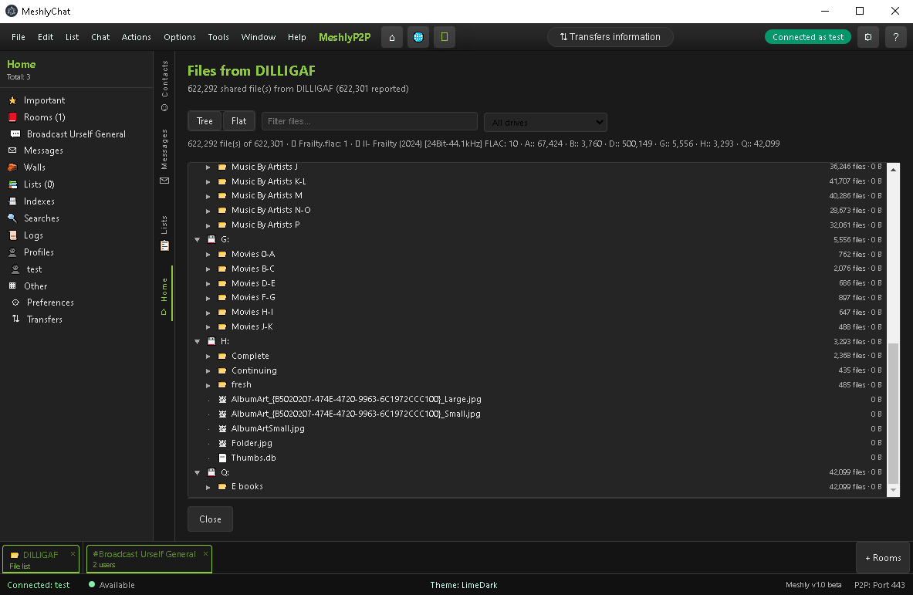Open settings gear next to Connected badge
This screenshot has width=913, height=595.
867,37
